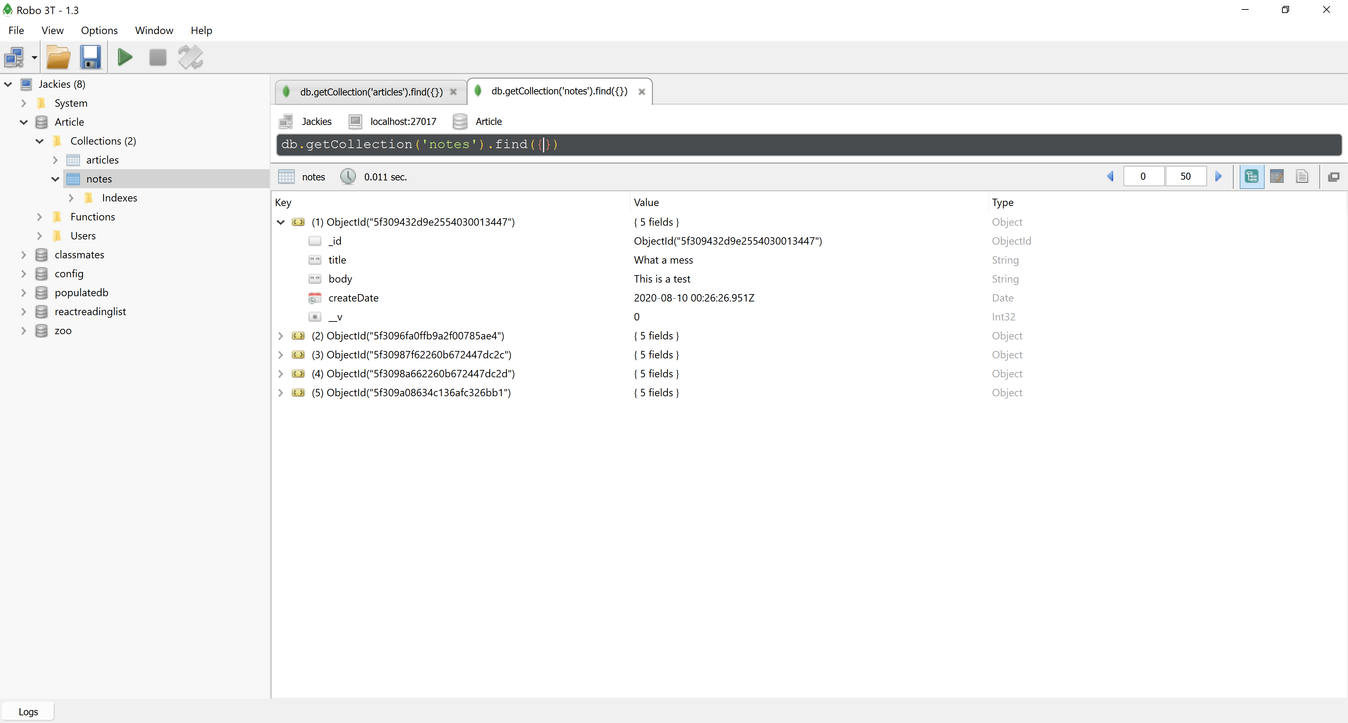1348x723 pixels.
Task: Collapse document (1) in results
Action: click(280, 223)
